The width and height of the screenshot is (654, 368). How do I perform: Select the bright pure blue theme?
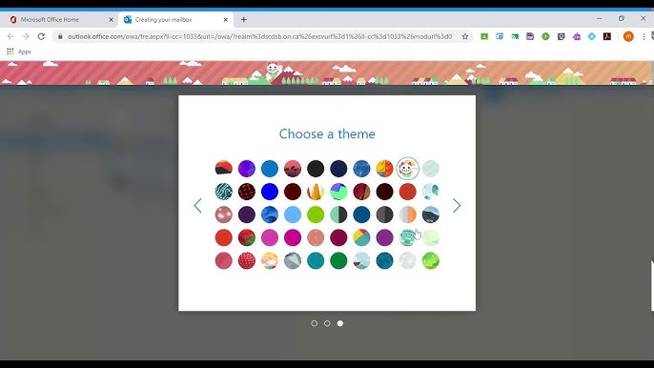click(x=270, y=192)
